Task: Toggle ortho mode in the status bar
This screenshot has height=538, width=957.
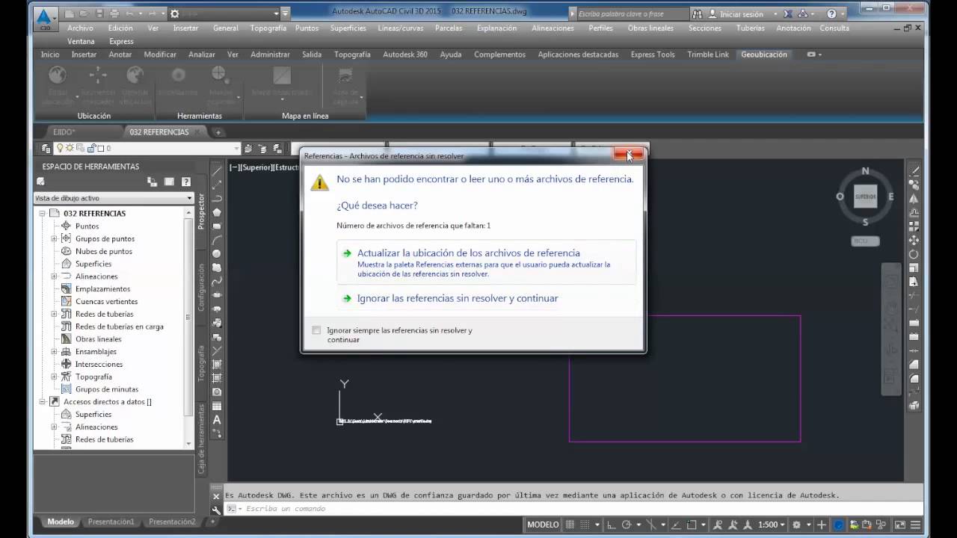Action: click(x=612, y=525)
